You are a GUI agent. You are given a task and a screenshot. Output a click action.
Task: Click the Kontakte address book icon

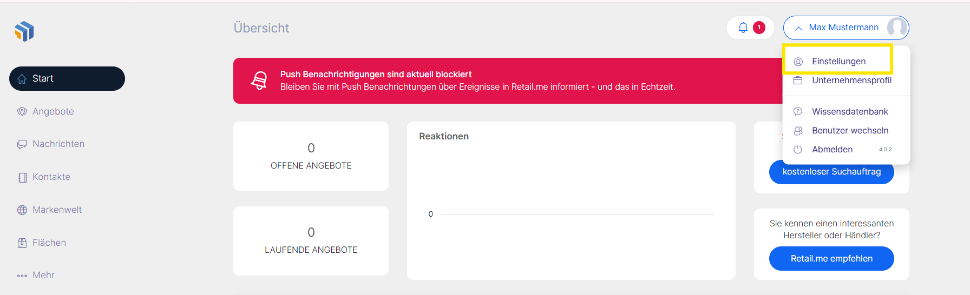[22, 177]
